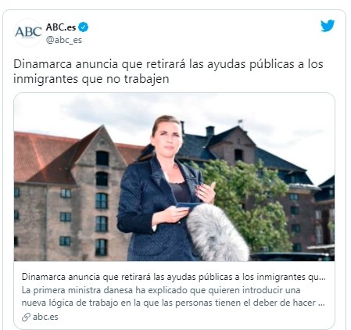Open the card headline under the photo
Screen dimensions: 351x330
tap(174, 277)
